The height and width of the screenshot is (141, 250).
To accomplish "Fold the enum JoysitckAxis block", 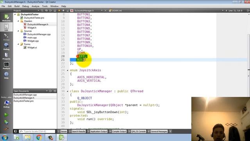I will [68, 70].
